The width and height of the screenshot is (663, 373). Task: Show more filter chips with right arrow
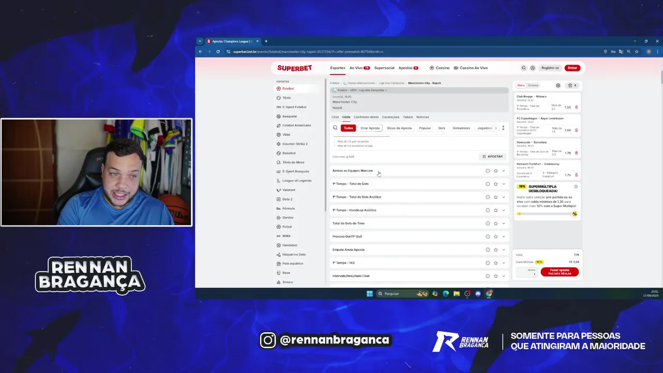(x=496, y=128)
